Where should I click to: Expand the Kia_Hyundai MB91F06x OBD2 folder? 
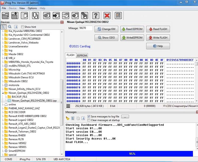tap(3, 31)
